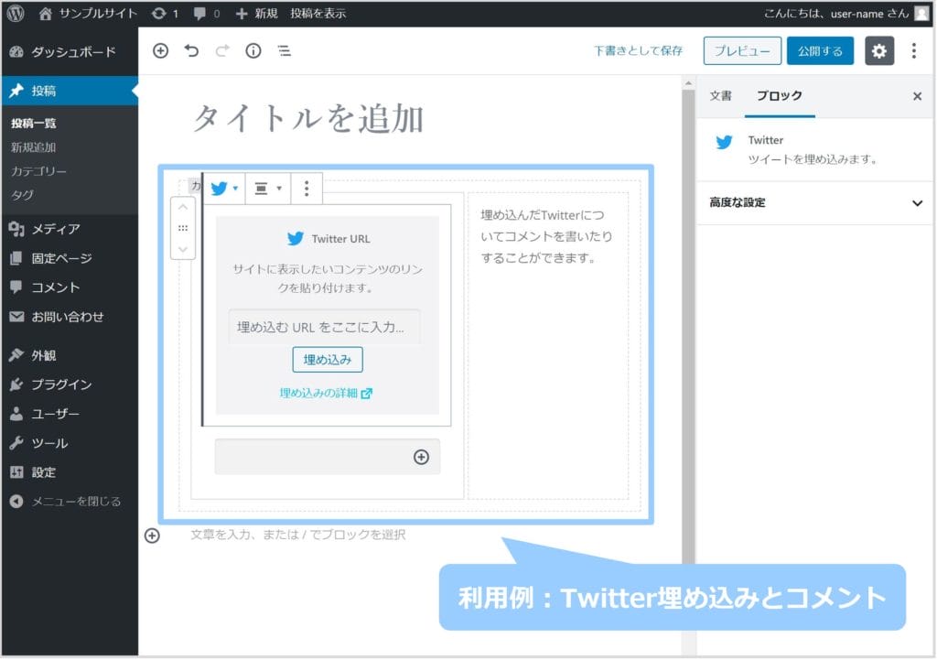Click the Twitter block type switcher icon
The height and width of the screenshot is (660, 937).
222,189
